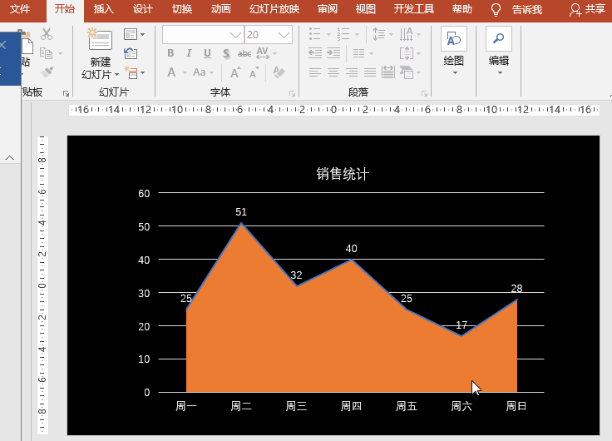Open the Editing (编辑) group button

[x=499, y=51]
